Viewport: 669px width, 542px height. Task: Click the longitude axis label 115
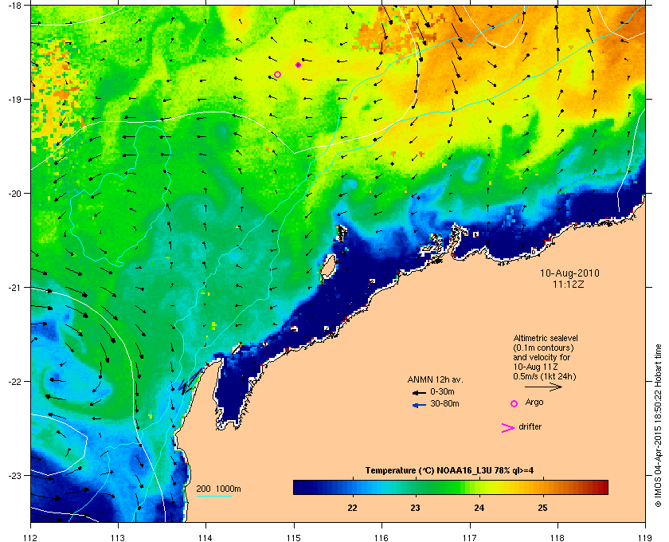click(294, 538)
